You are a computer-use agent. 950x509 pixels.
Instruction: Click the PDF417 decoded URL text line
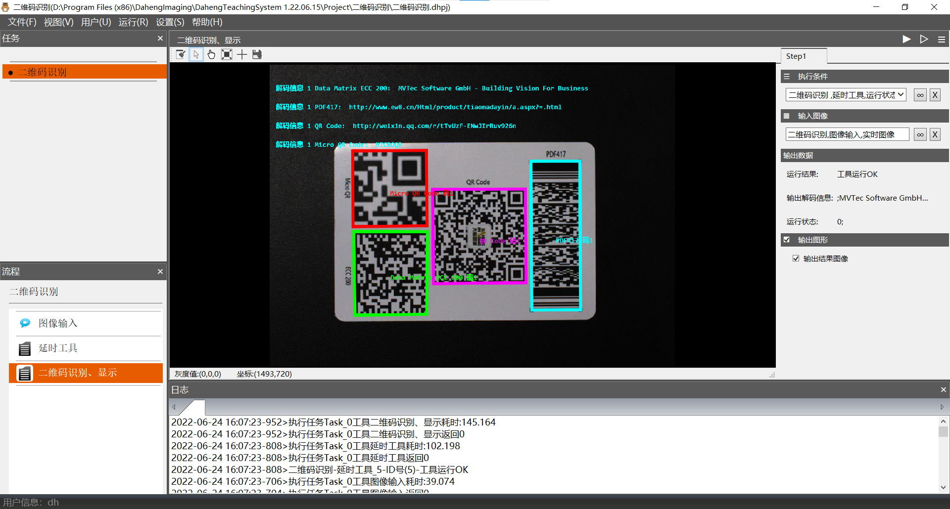click(419, 107)
